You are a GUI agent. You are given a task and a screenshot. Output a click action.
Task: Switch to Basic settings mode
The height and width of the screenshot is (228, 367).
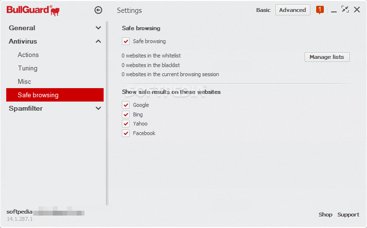(263, 10)
